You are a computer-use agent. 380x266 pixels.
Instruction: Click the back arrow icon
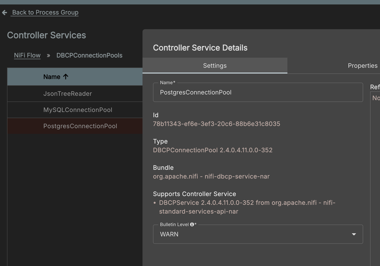(5, 13)
